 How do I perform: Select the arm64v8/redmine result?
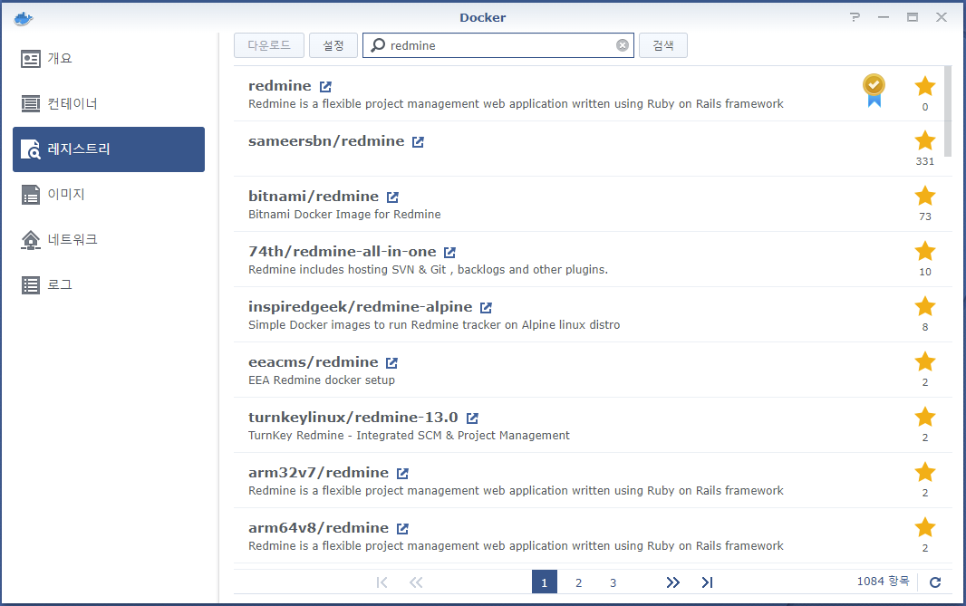coord(588,535)
